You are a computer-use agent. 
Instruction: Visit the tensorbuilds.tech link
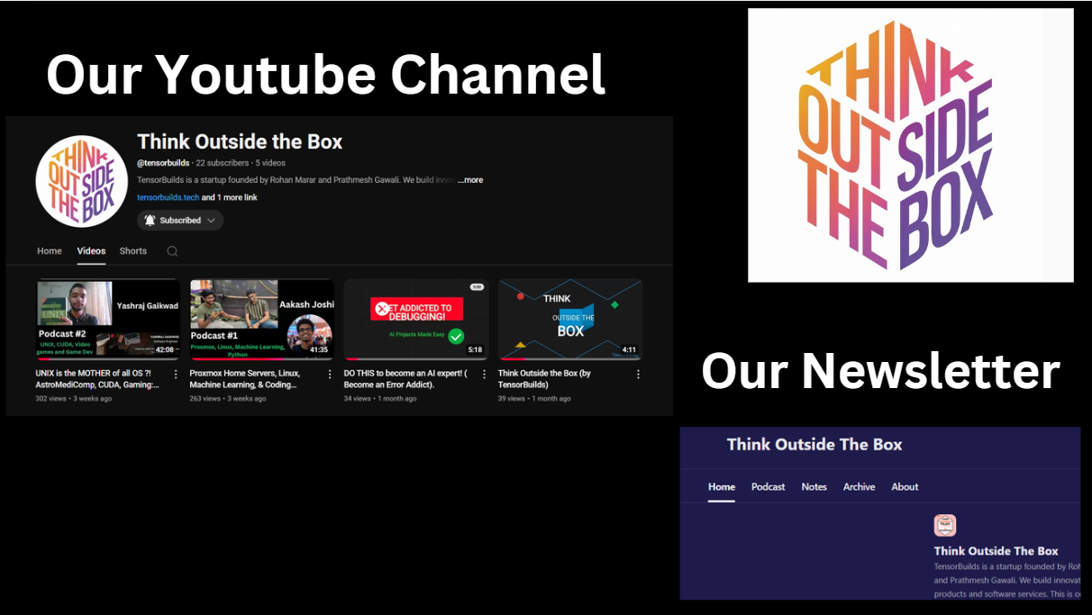[168, 197]
